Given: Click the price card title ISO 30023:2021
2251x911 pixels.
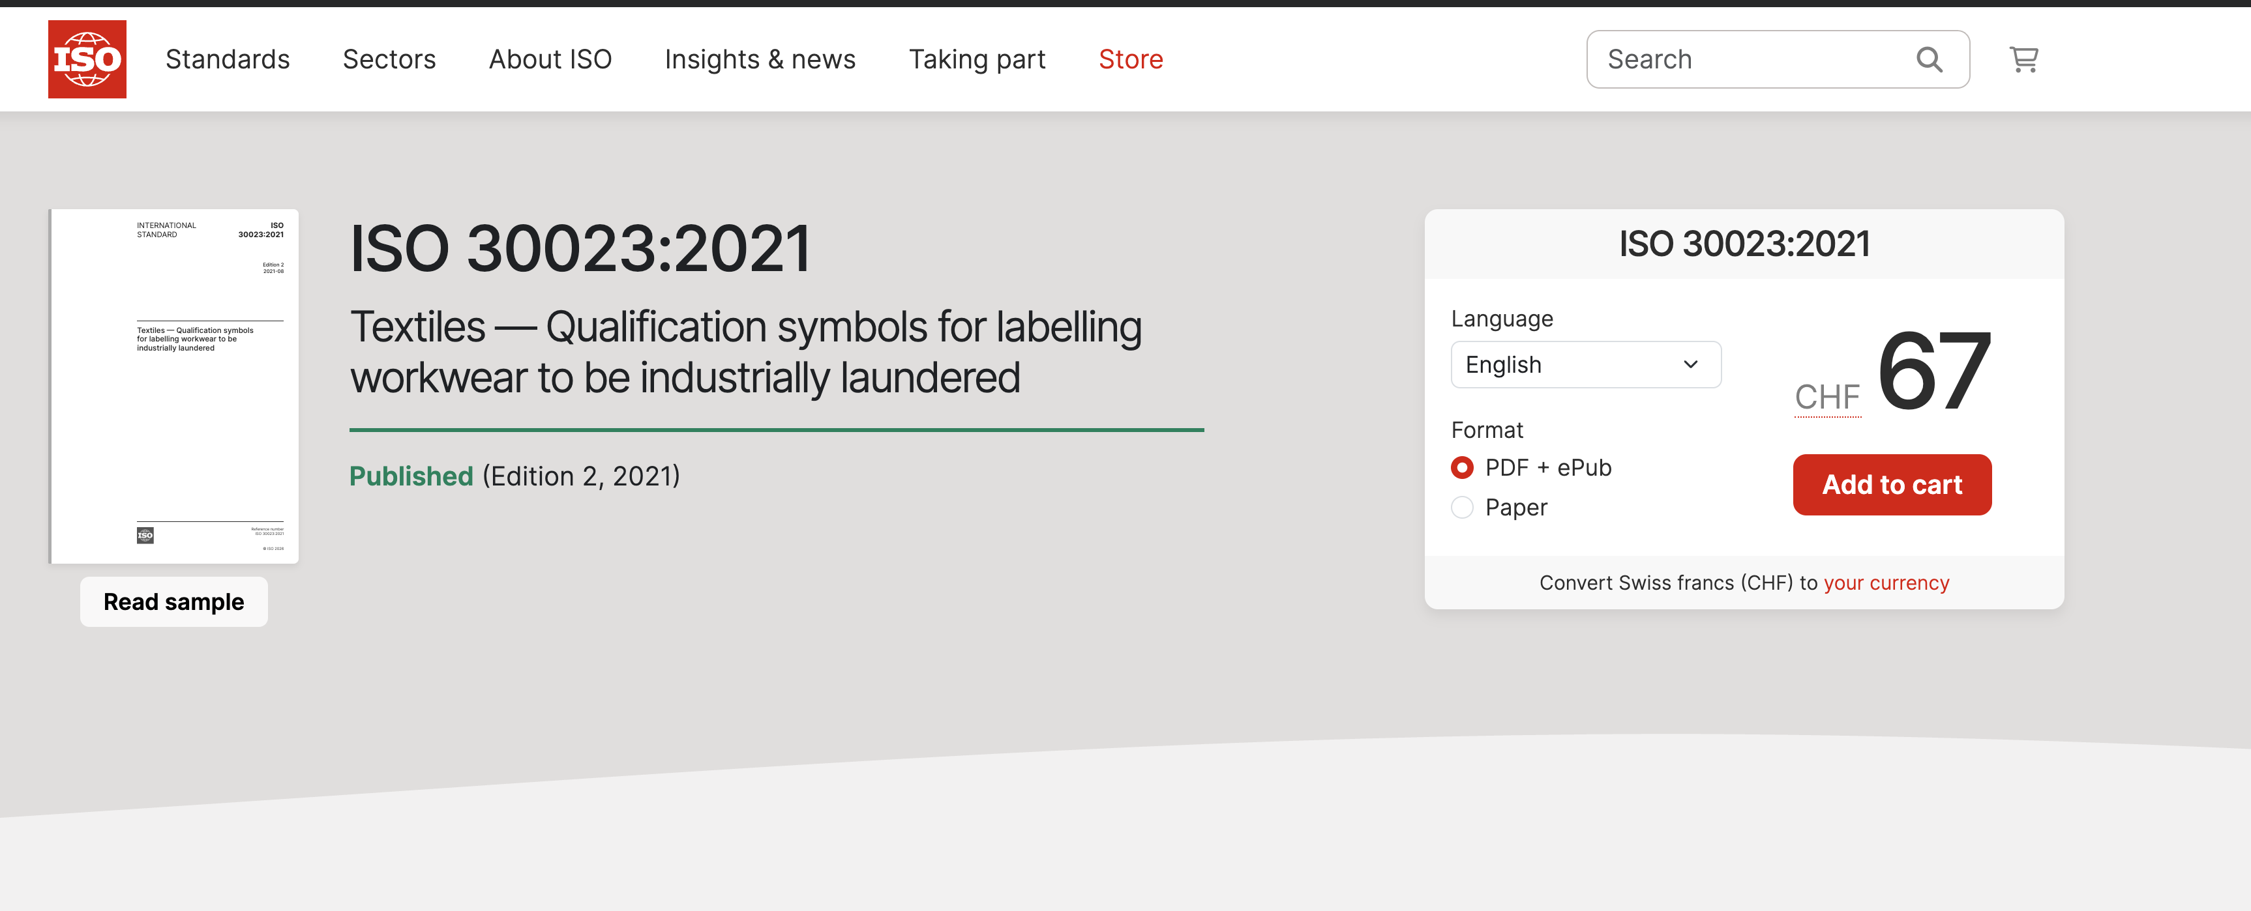Looking at the screenshot, I should click(x=1744, y=244).
